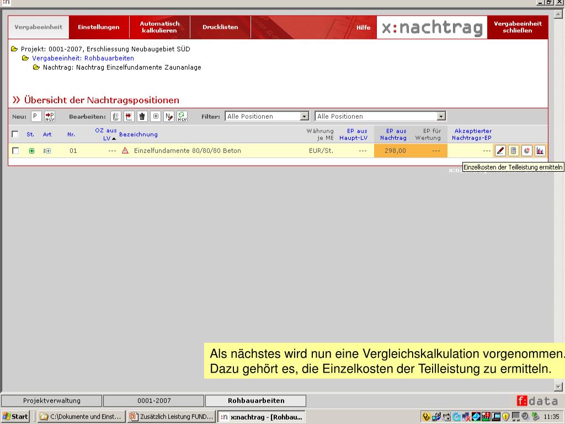Sort by EP aus Nachtrag column
565x424 pixels.
(393, 134)
